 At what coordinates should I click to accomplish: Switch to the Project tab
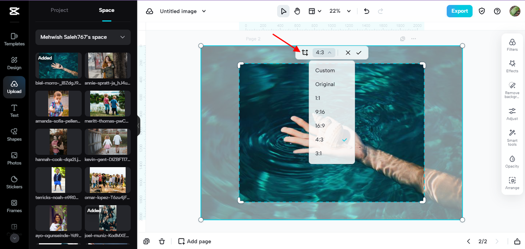pos(59,10)
